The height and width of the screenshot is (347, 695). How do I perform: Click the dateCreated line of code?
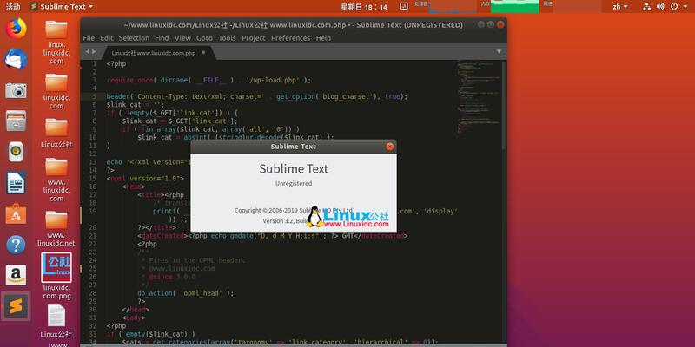[272, 236]
